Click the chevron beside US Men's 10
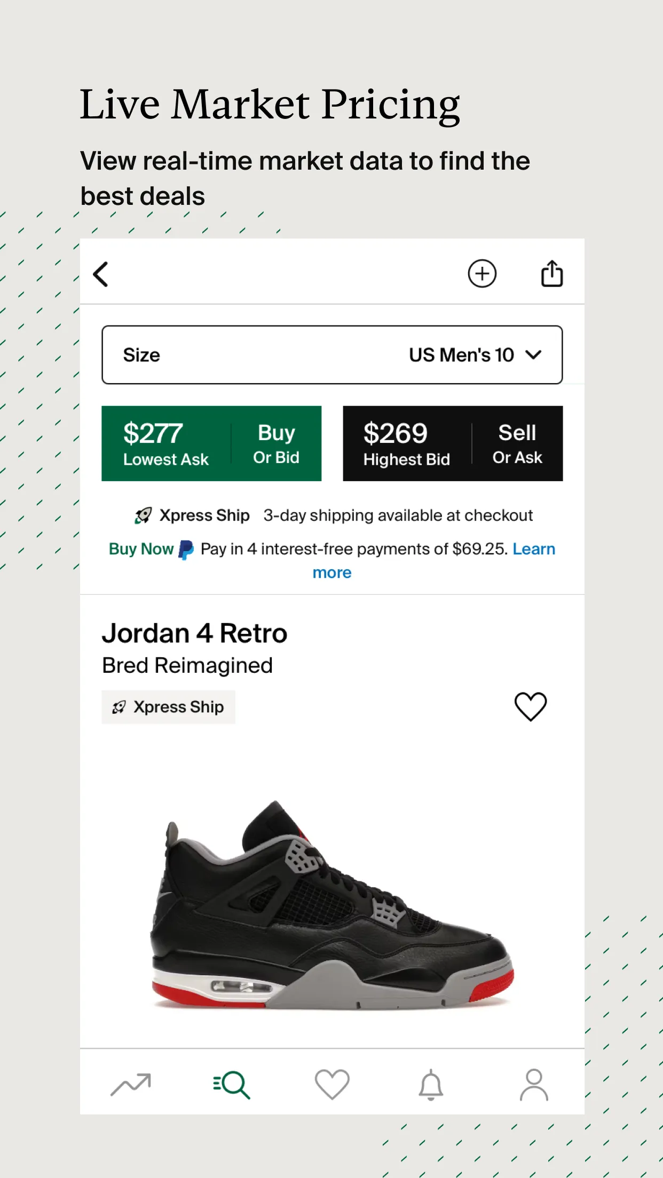 pyautogui.click(x=533, y=355)
